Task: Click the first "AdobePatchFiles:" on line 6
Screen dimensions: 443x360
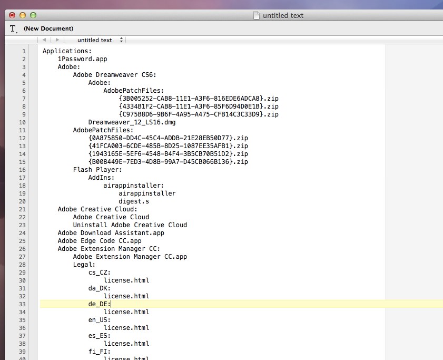Action: point(133,91)
